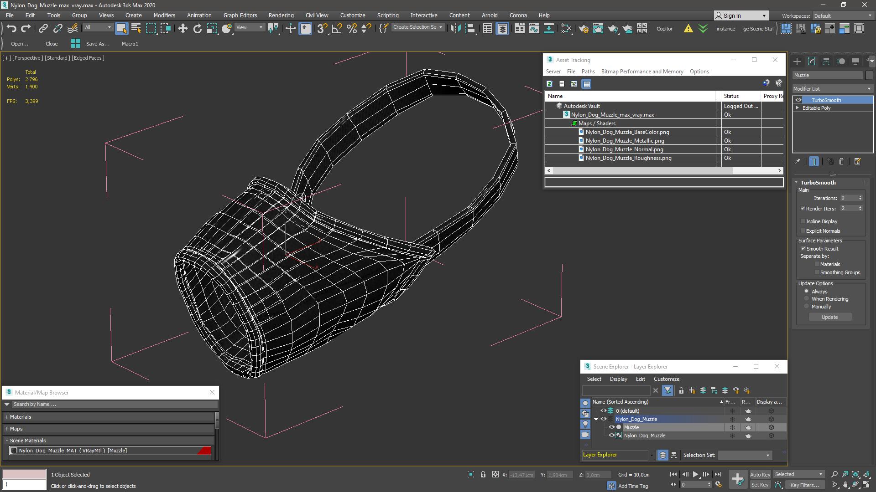Collapse the Scene Materials group
Screen dimensions: 876x492
7,441
